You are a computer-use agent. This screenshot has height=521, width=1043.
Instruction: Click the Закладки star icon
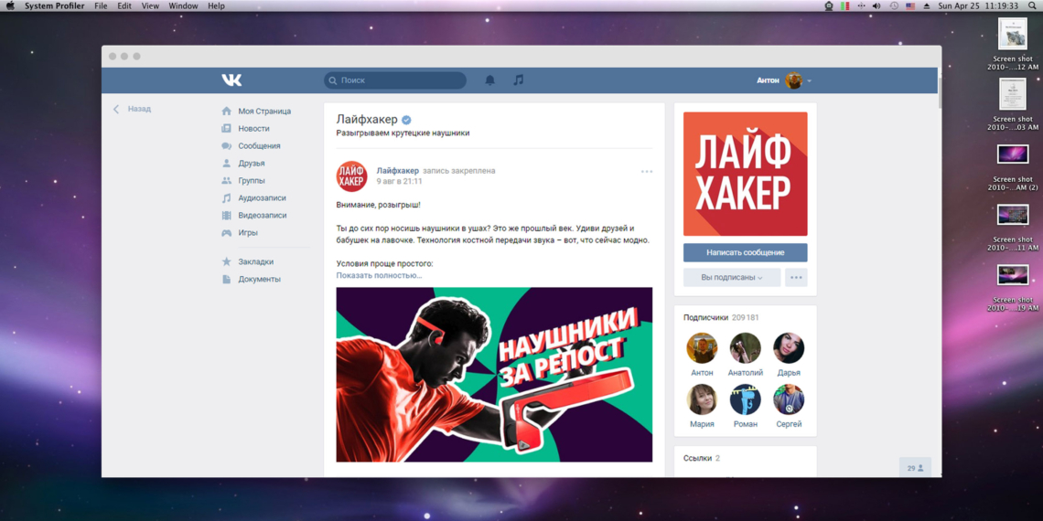click(227, 261)
